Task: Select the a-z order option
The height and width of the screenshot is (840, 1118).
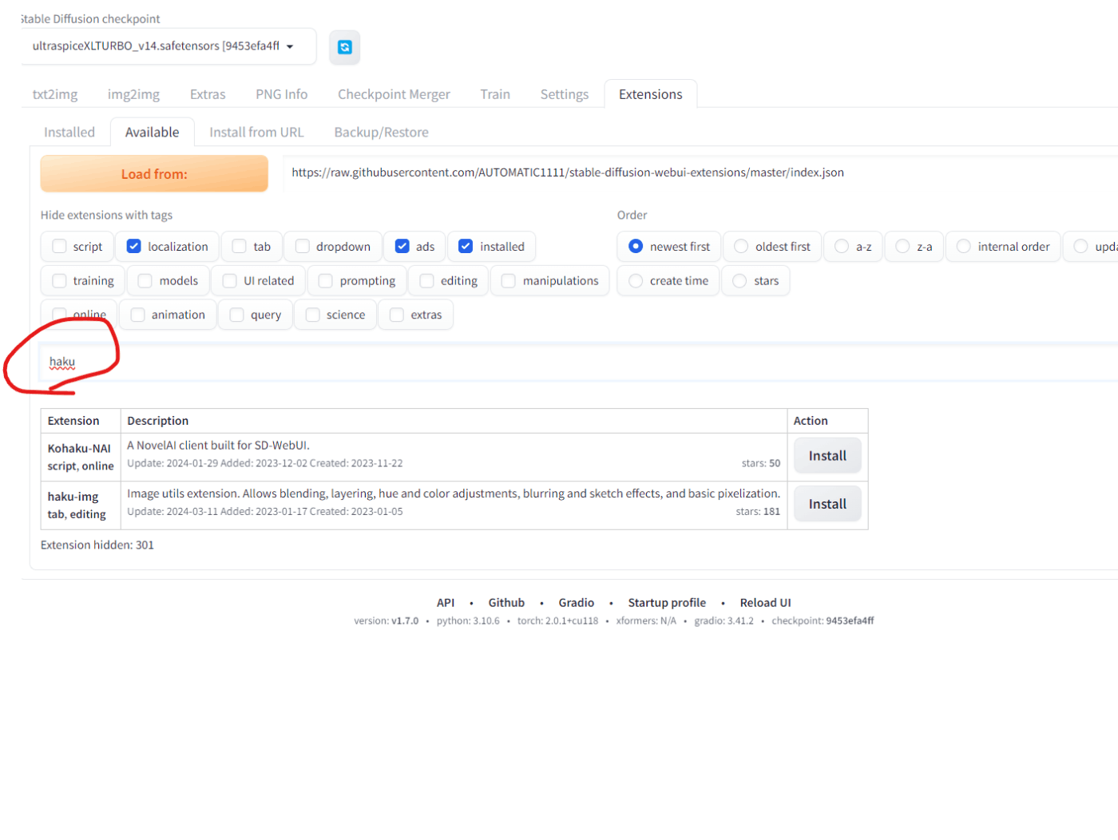Action: tap(842, 247)
